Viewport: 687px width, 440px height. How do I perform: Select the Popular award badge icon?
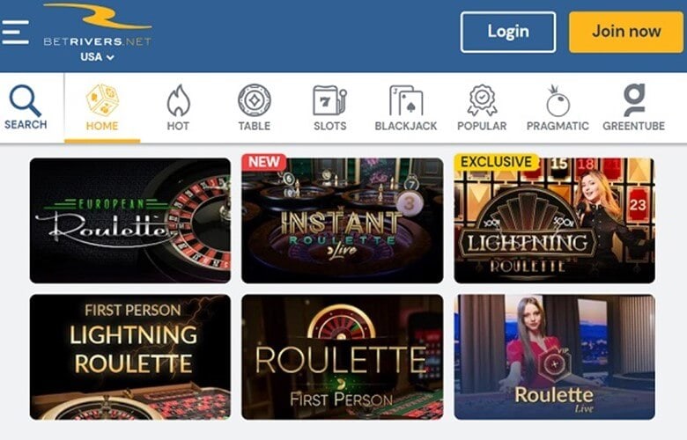[482, 100]
